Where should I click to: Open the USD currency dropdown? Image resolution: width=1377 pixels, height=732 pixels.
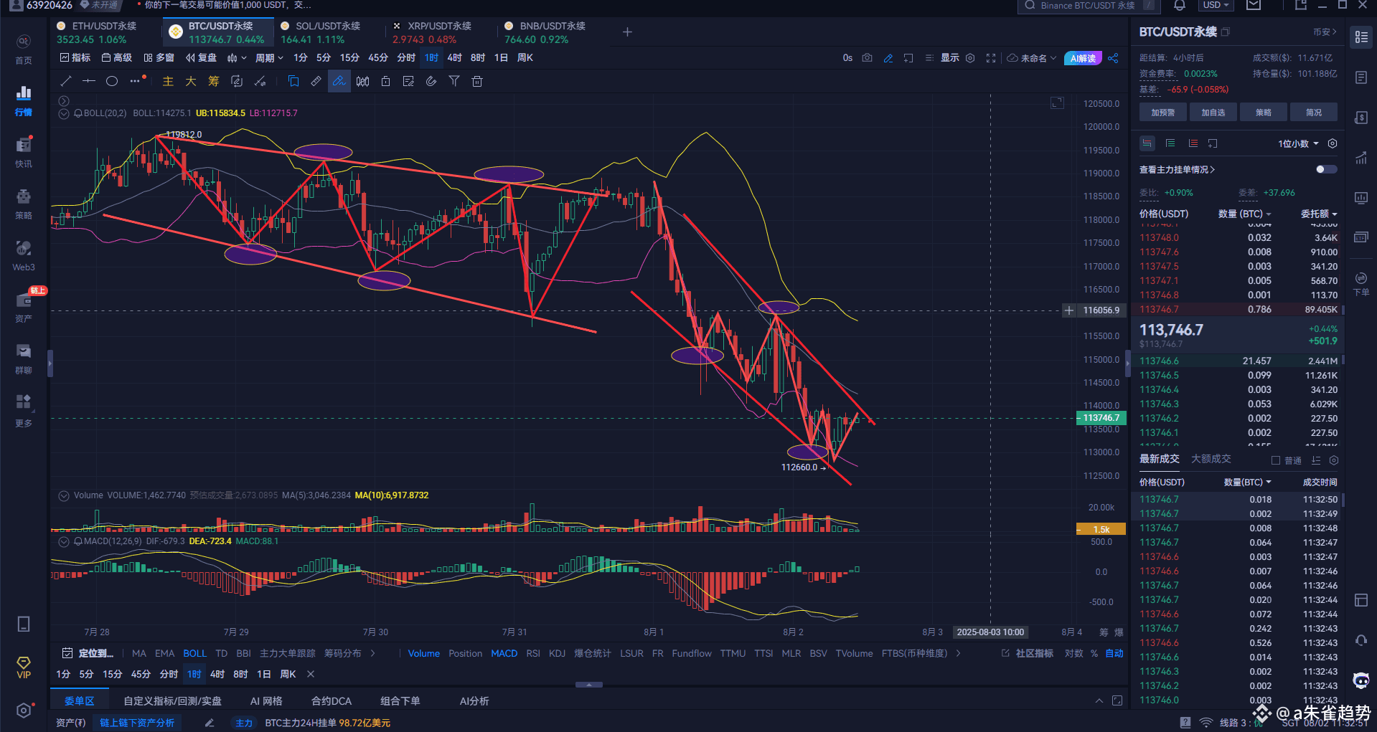1216,5
